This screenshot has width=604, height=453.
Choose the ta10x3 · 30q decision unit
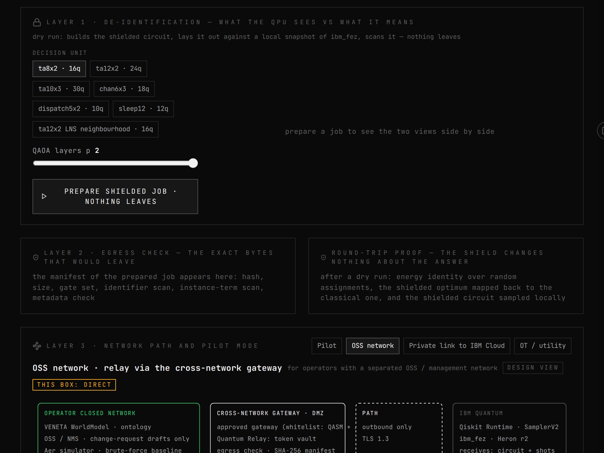tap(61, 89)
